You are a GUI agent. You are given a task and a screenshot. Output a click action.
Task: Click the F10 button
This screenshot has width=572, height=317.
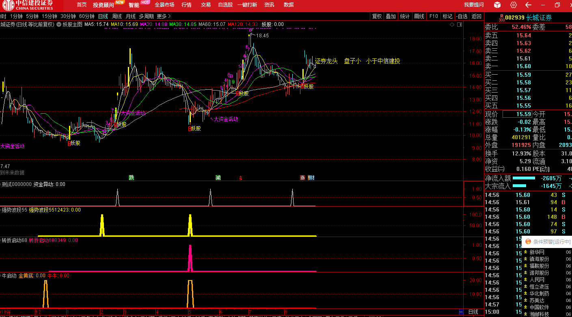click(x=433, y=17)
